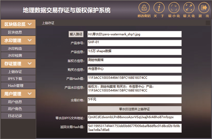Screen dimensions: 212x139
Task: Click the minimize window icon
Action: pyautogui.click(x=174, y=8)
